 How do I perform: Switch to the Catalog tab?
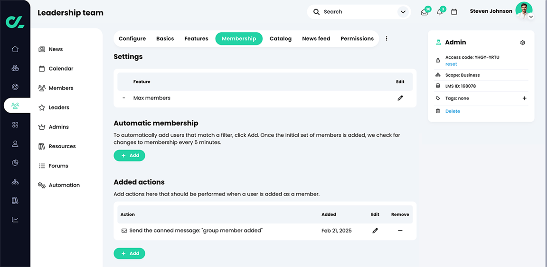click(281, 39)
